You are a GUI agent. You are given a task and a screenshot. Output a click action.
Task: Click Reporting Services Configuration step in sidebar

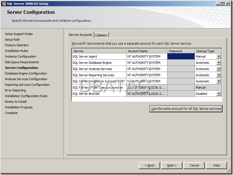tap(27, 85)
